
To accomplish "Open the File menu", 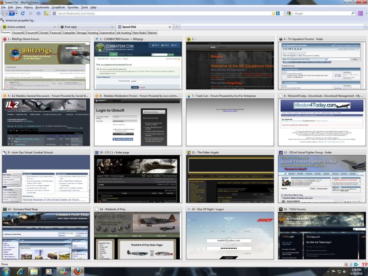I will (3, 7).
